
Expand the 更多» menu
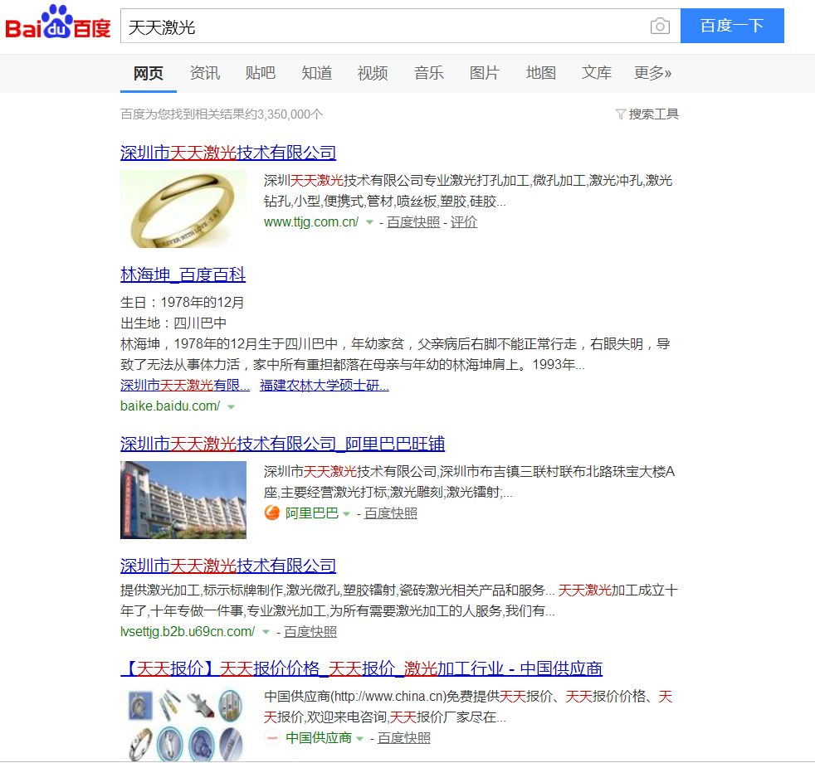653,73
